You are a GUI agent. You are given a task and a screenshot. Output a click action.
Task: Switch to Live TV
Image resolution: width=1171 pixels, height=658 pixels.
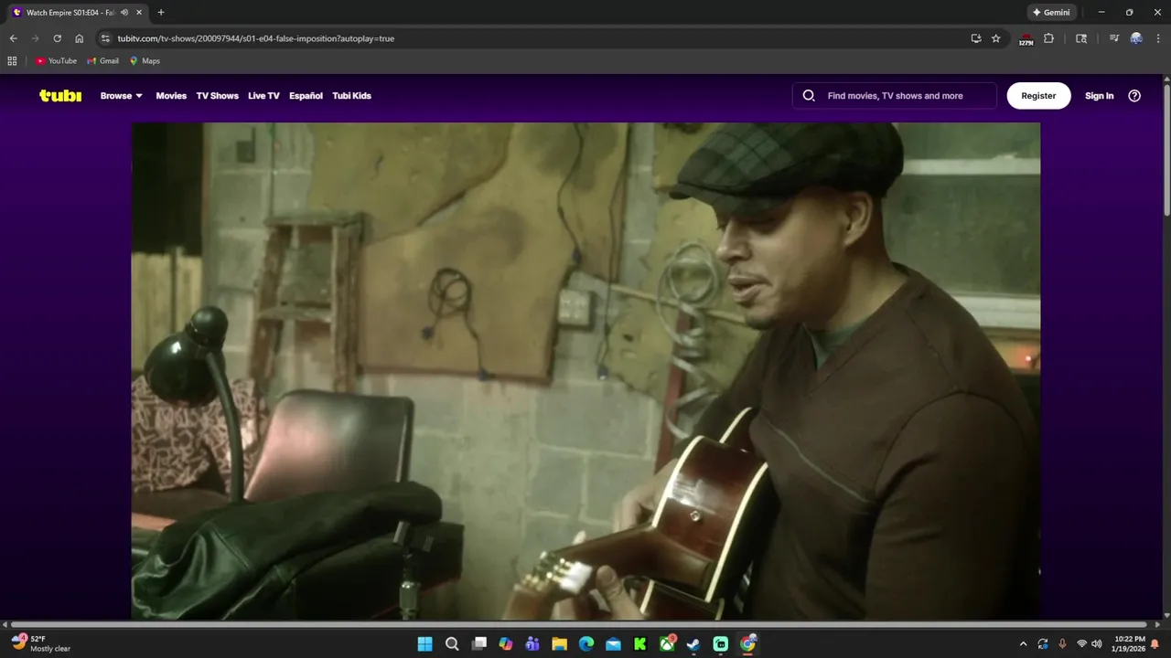pos(263,96)
